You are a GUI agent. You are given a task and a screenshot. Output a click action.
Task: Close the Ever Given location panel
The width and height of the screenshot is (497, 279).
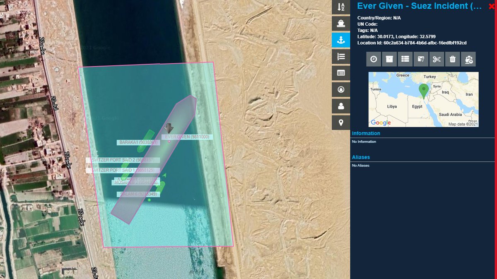[x=492, y=6]
